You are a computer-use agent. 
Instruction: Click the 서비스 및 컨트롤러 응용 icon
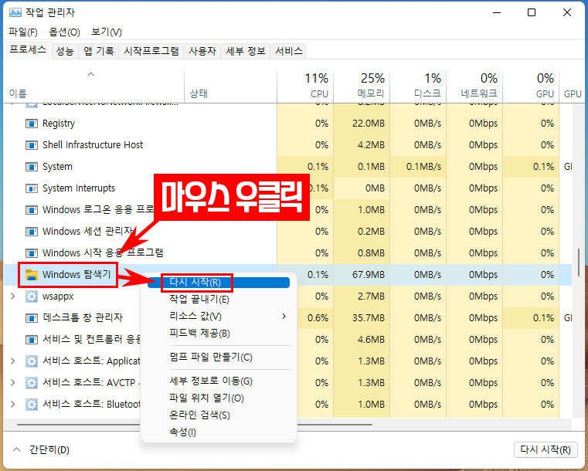pyautogui.click(x=32, y=340)
